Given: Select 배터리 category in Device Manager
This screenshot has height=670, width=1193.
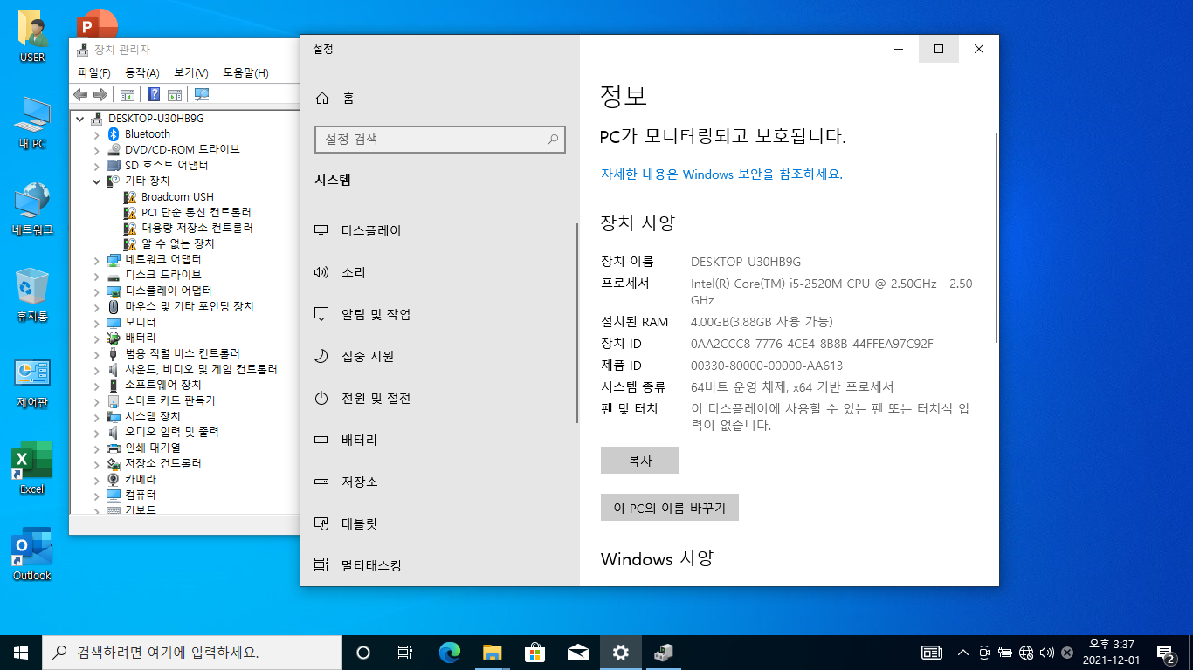Looking at the screenshot, I should (131, 338).
